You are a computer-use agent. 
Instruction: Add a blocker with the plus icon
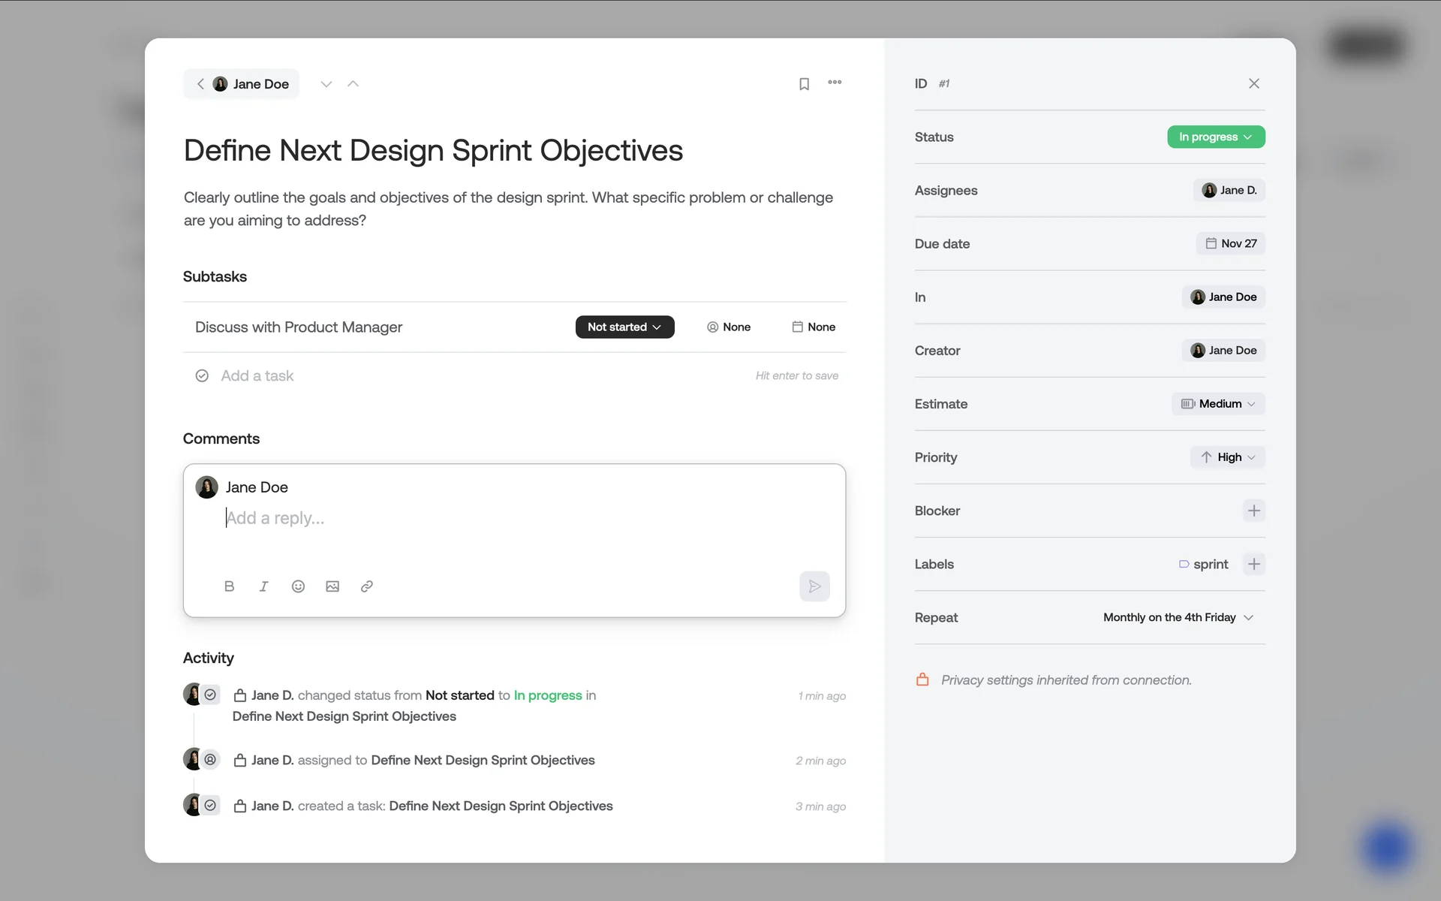tap(1253, 511)
